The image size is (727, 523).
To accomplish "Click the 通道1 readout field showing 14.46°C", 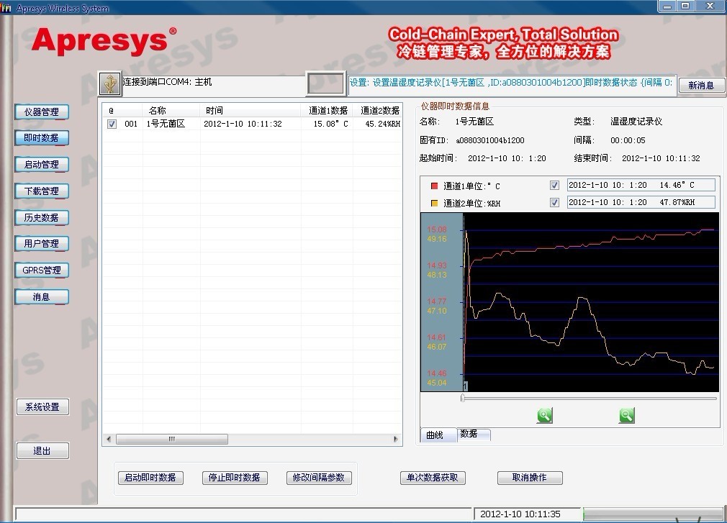I will (x=641, y=186).
